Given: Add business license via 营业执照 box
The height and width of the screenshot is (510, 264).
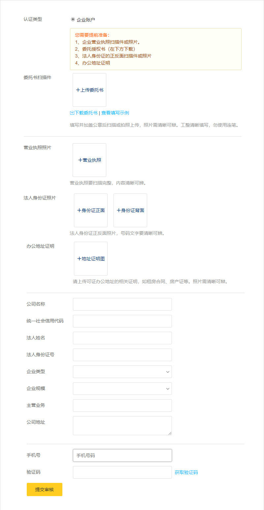Looking at the screenshot, I should click(x=89, y=160).
